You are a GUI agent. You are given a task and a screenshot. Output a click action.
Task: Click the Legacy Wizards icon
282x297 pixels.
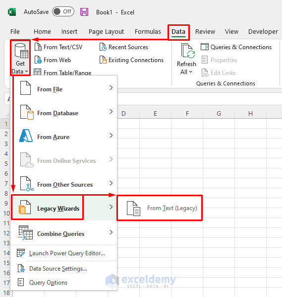coord(25,207)
